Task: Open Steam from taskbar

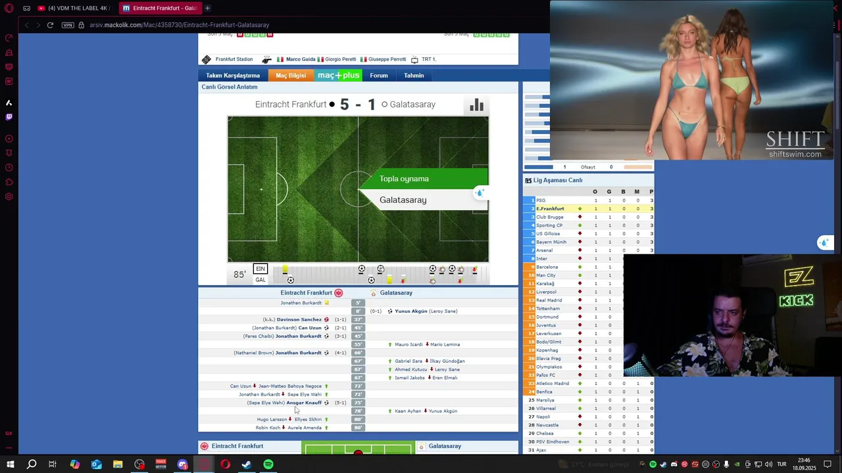Action: coord(247,464)
